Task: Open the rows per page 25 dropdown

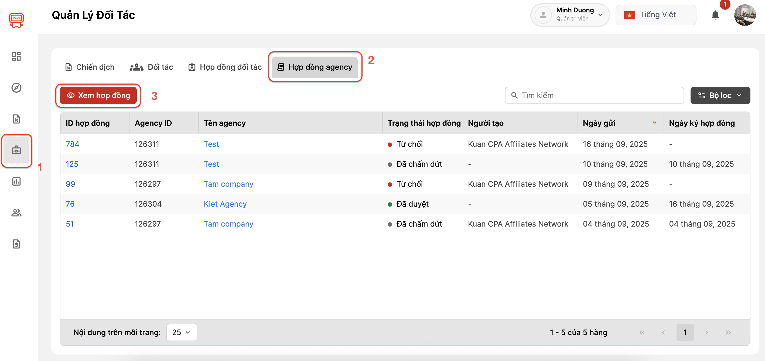Action: coord(182,332)
